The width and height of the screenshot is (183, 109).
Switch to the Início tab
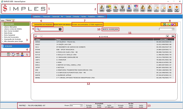[3, 20]
